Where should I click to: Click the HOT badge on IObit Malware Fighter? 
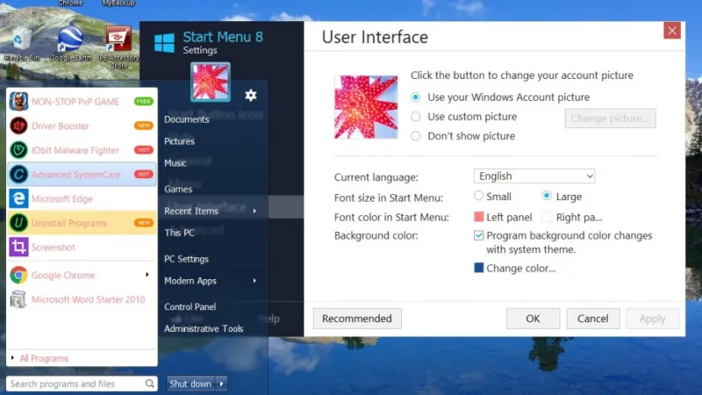pos(143,150)
